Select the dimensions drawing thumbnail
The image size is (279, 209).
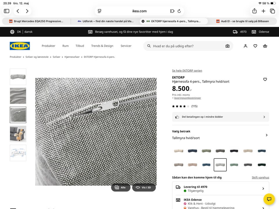18,153
